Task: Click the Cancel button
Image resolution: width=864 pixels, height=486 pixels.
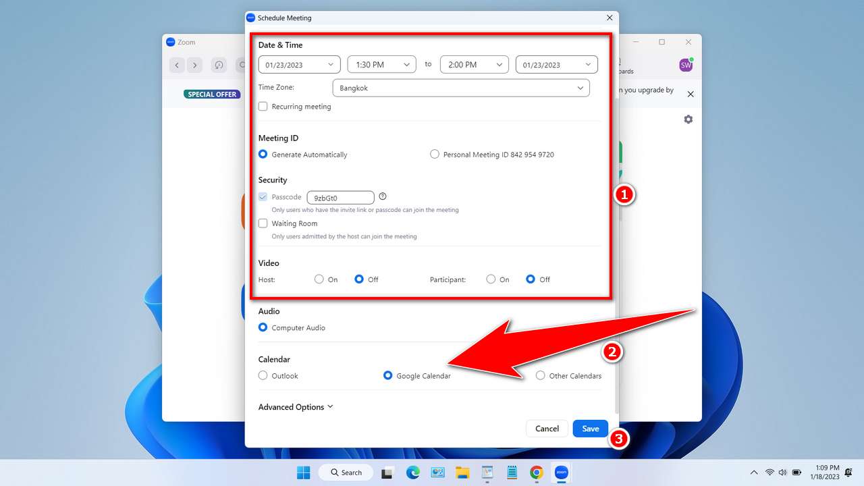Action: pos(547,429)
